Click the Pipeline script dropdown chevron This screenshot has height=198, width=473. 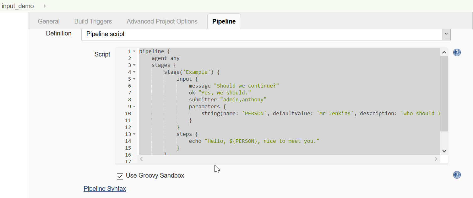(446, 34)
